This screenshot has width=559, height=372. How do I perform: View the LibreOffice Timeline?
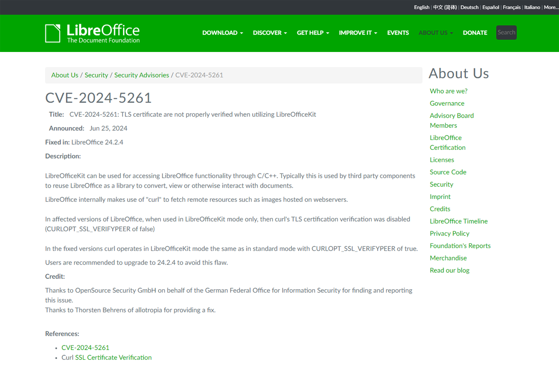(459, 221)
